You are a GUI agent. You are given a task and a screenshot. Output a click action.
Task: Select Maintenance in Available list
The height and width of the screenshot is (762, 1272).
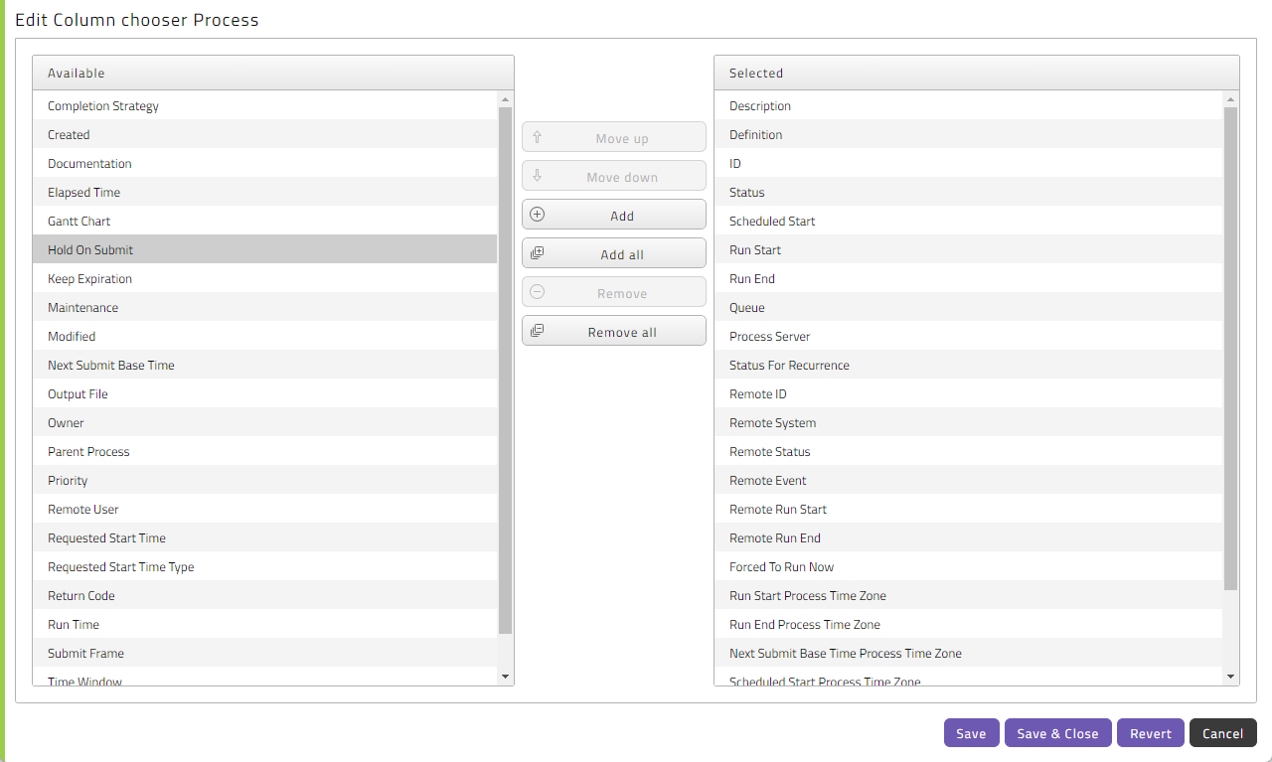click(x=264, y=307)
